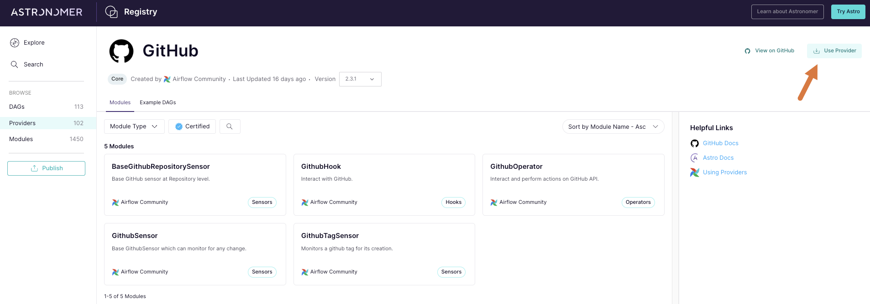Expand the Module Type dropdown
Image resolution: width=870 pixels, height=304 pixels.
point(134,127)
